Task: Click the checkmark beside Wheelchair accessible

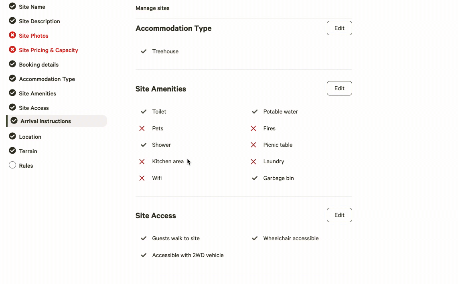Action: click(255, 238)
